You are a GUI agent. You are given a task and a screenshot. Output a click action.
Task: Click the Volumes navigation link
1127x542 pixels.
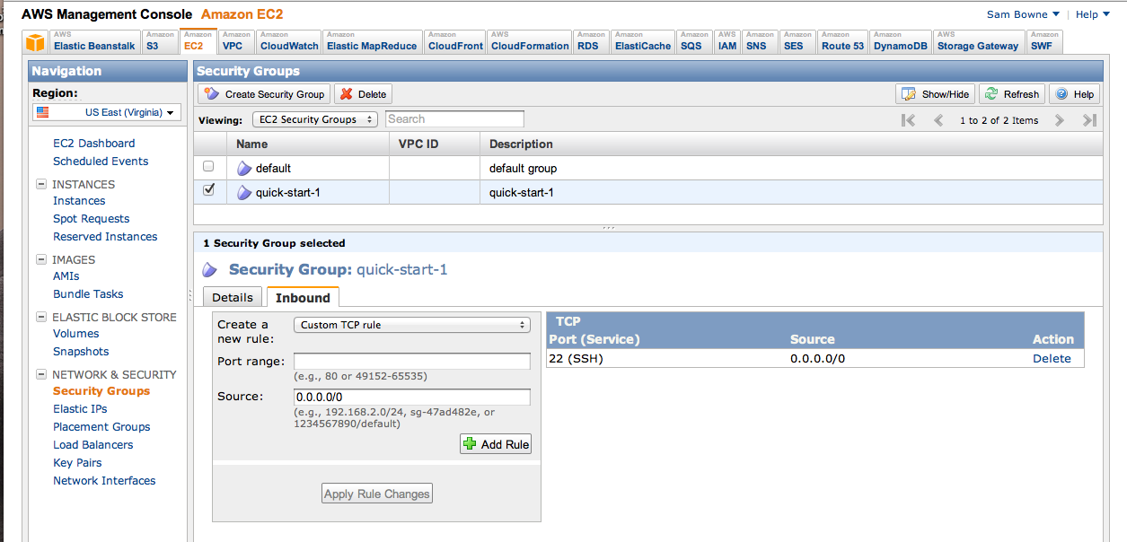click(x=76, y=334)
